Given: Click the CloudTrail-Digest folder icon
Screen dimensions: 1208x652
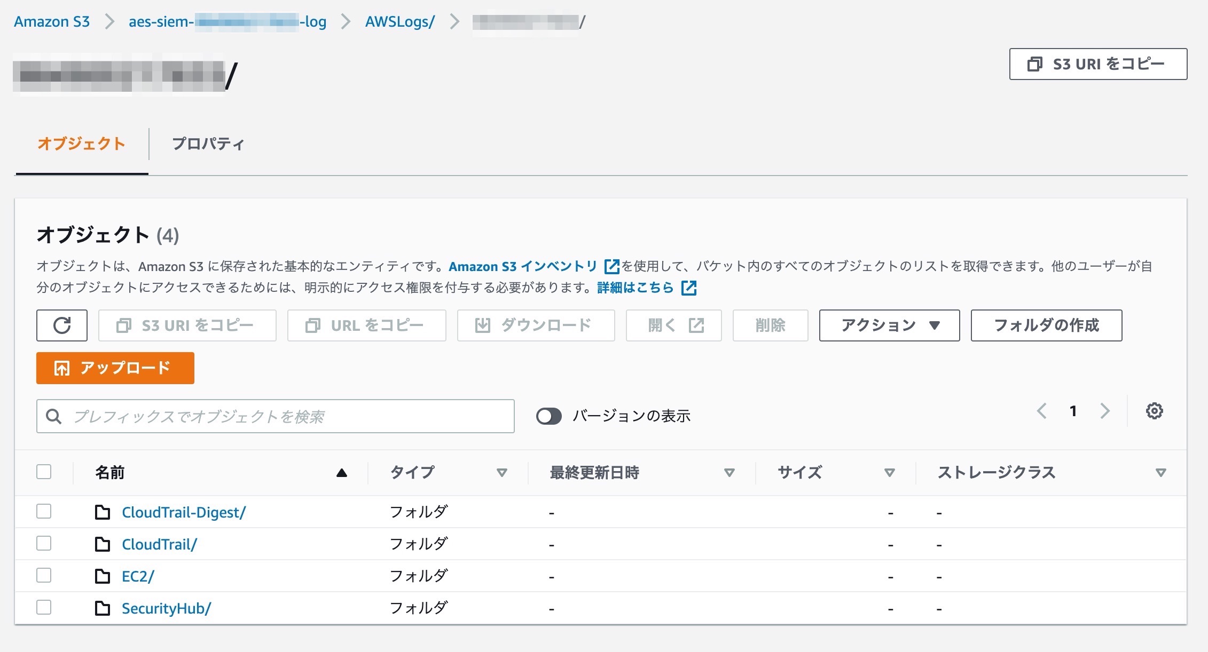Looking at the screenshot, I should tap(103, 512).
